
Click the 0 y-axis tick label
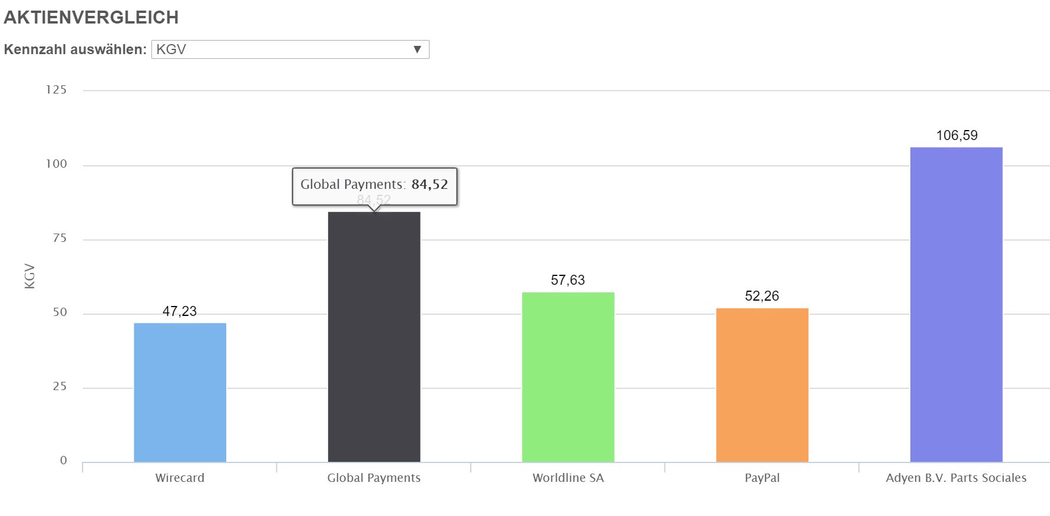[x=64, y=461]
